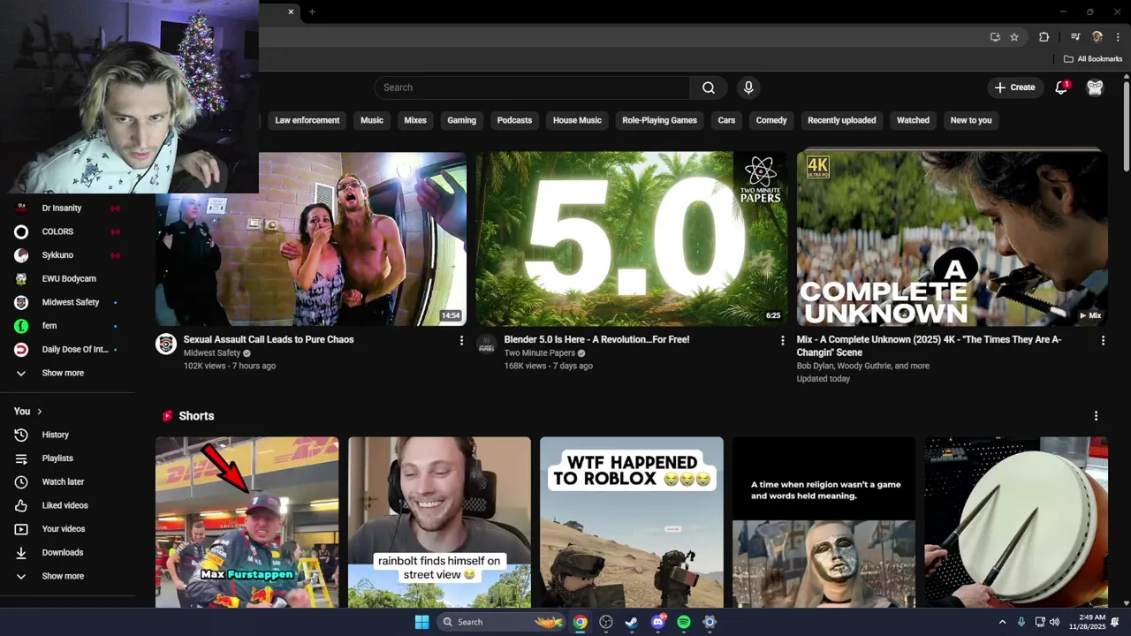Open YouTube notifications bell
The width and height of the screenshot is (1131, 636).
(x=1062, y=87)
